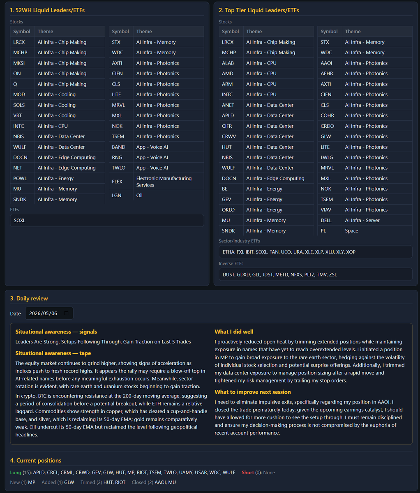Click the OKLO symbol row
The image size is (420, 493).
point(267,210)
